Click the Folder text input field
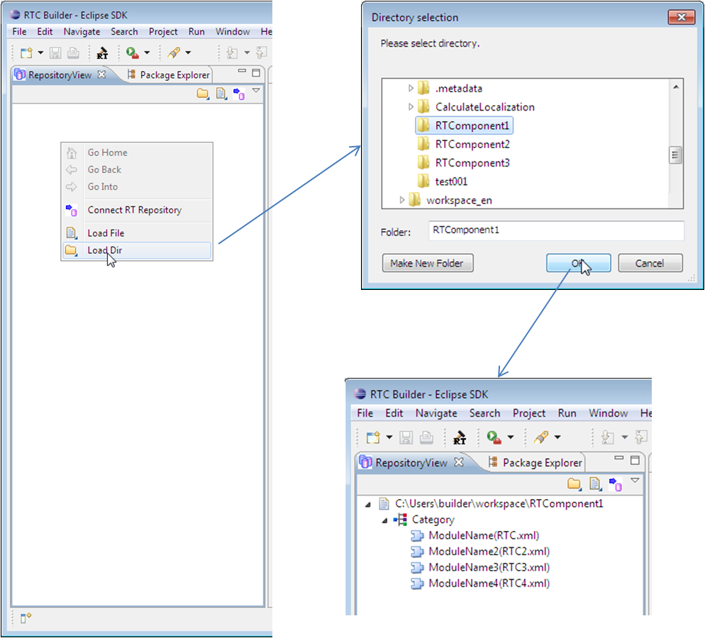 [556, 230]
